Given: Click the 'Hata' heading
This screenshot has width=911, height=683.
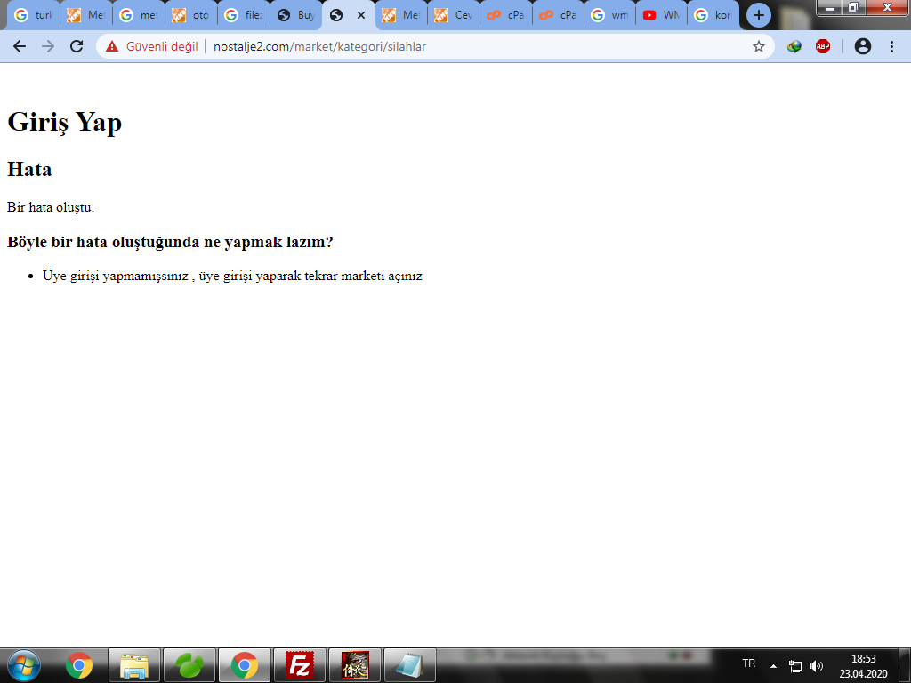Looking at the screenshot, I should click(x=29, y=170).
